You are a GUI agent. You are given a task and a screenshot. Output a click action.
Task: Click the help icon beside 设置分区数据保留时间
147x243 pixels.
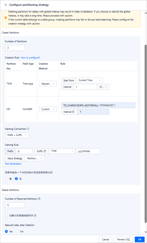(x=35, y=215)
